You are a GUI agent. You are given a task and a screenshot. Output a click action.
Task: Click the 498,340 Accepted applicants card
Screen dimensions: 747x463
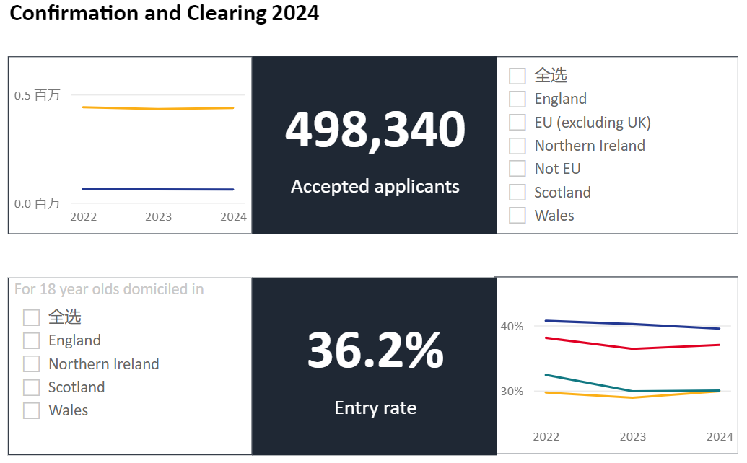[375, 145]
